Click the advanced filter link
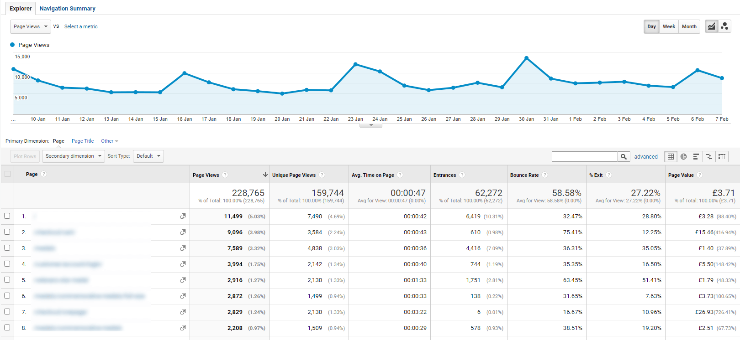Viewport: 740px width, 340px height. [x=646, y=156]
